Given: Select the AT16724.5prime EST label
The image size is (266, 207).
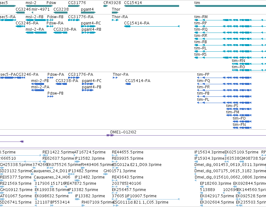Looking at the screenshot, I should point(90,152).
